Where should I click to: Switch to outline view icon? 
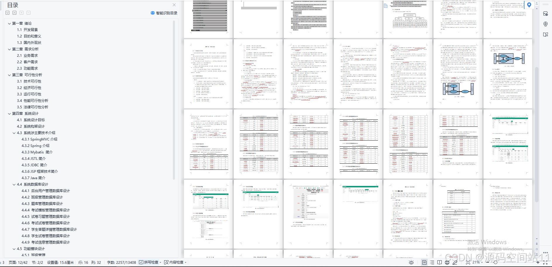[432, 262]
